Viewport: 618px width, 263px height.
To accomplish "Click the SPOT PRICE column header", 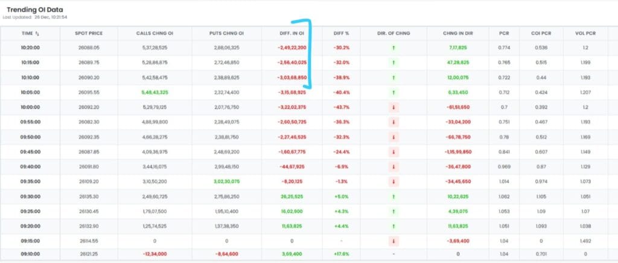I will point(89,33).
